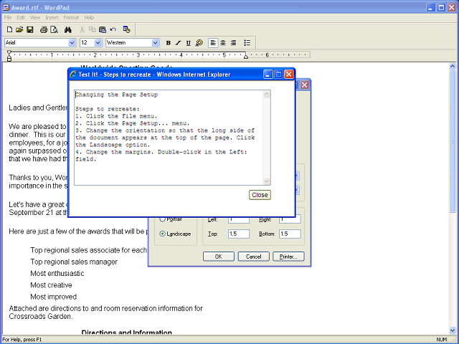The height and width of the screenshot is (344, 459).
Task: Center-align text using the toolbar icon
Action: 223,43
